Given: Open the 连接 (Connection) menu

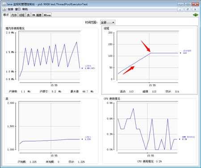Looking at the screenshot, I should (10, 9).
